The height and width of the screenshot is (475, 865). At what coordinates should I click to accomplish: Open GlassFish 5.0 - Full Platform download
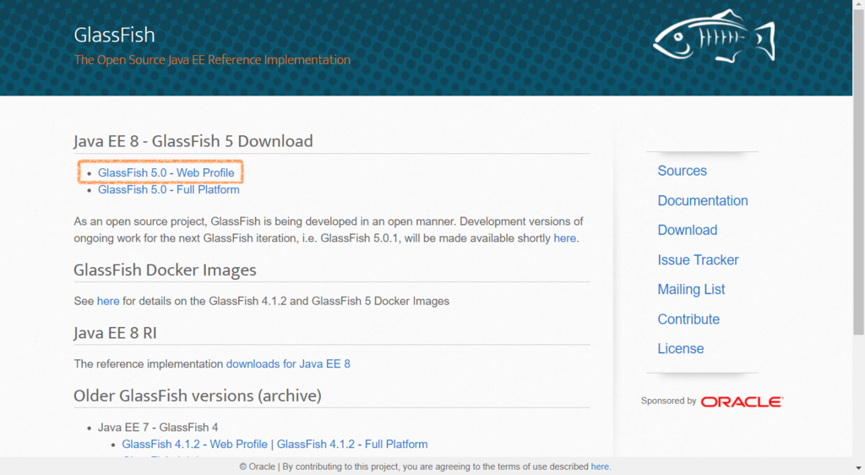coord(169,190)
